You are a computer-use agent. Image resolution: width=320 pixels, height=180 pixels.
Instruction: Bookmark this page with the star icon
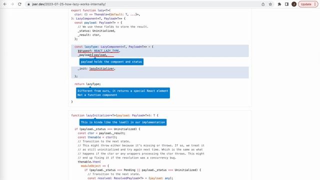tap(270, 4)
